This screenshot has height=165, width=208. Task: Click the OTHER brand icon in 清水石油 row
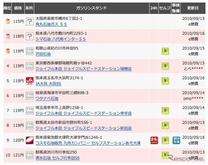[x=30, y=155]
